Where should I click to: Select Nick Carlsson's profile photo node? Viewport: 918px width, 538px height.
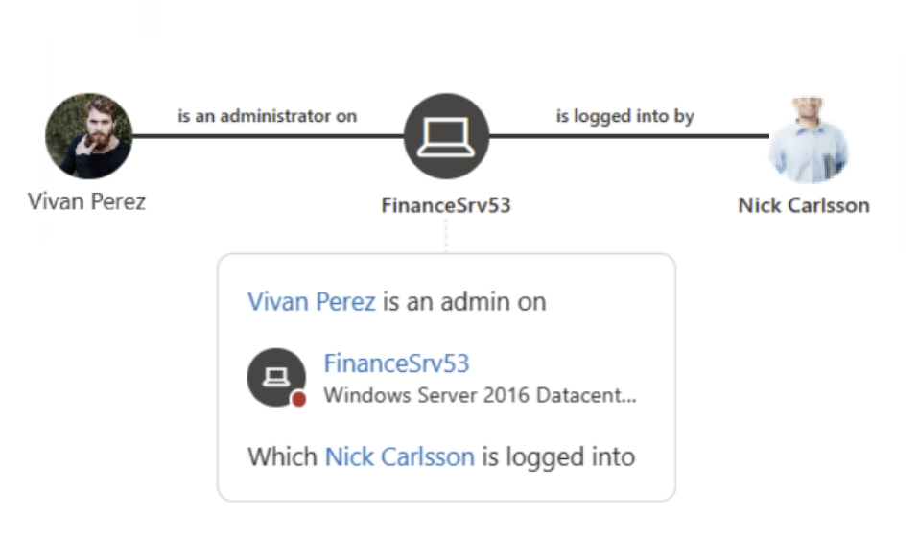pos(809,139)
